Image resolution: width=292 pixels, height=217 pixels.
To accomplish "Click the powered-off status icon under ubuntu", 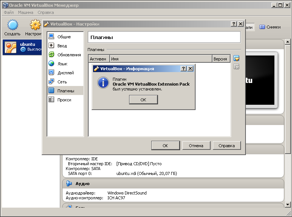I will click(x=23, y=49).
